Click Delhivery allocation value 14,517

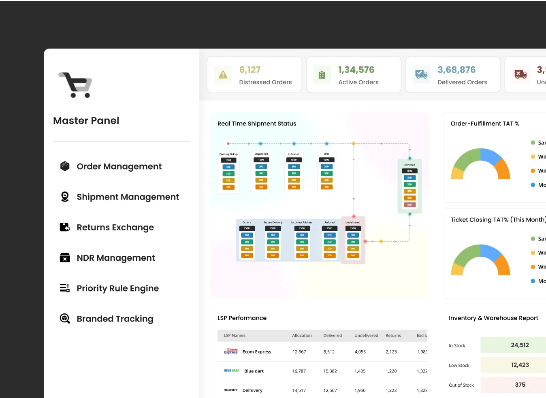pyautogui.click(x=299, y=390)
